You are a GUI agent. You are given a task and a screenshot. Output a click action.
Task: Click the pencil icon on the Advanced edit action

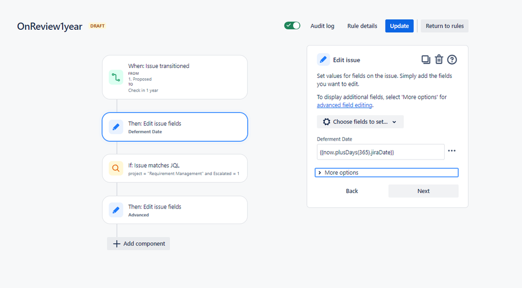pyautogui.click(x=116, y=210)
